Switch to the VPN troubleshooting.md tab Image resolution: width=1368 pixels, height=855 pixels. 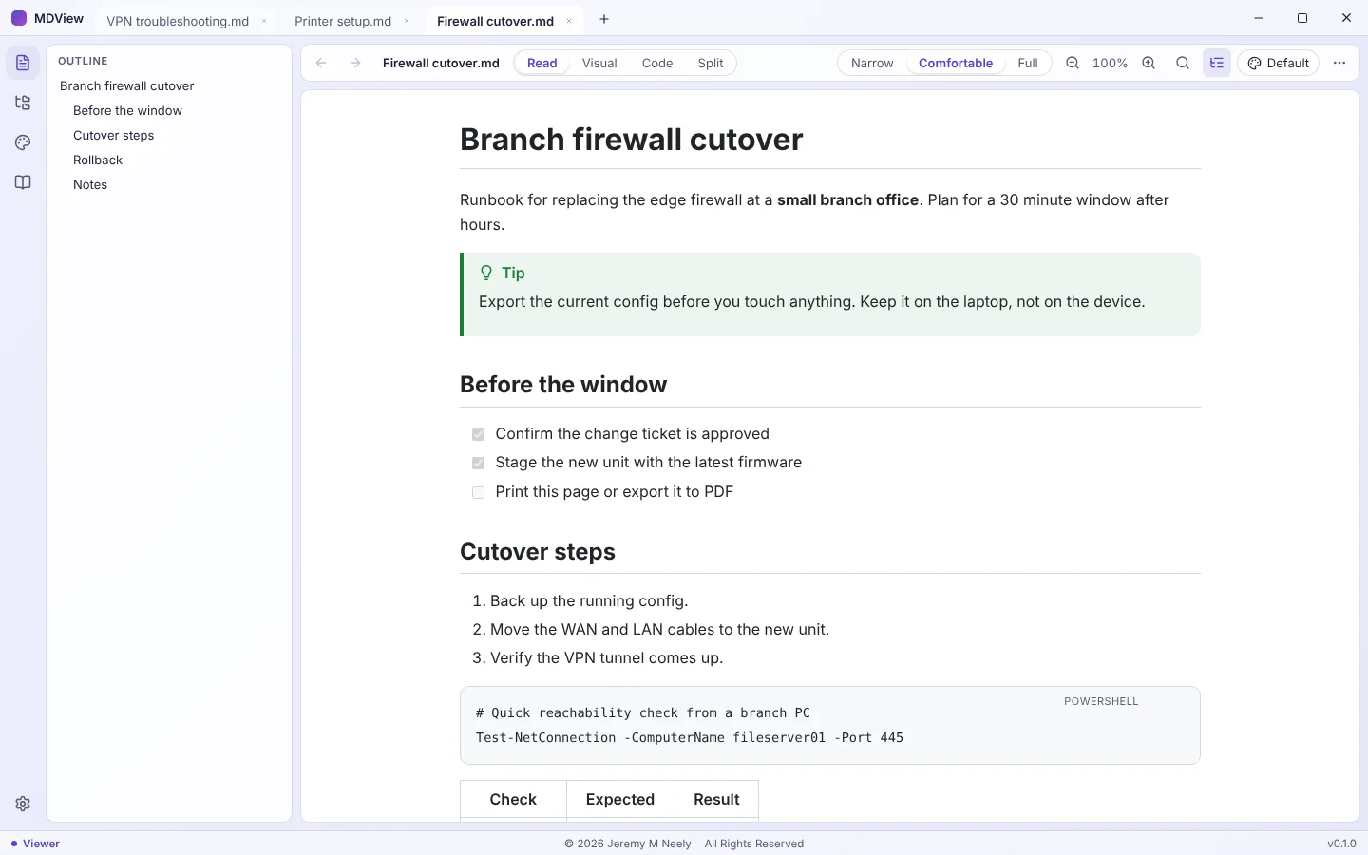[178, 21]
